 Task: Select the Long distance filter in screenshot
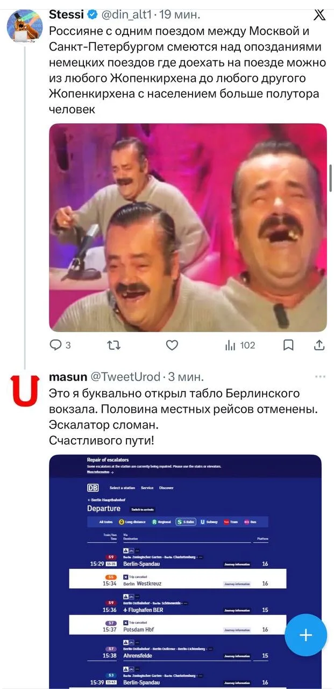coord(133,522)
